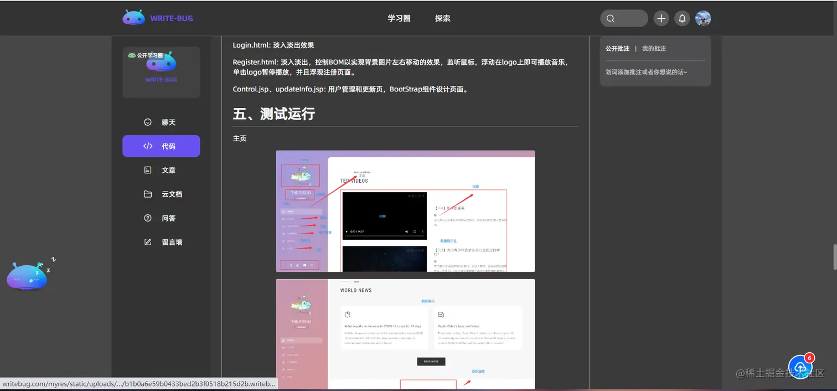Viewport: 837px width, 391px height.
Task: Click the 划词添加批注或者你想说的话~ placeholder text
Action: (647, 72)
